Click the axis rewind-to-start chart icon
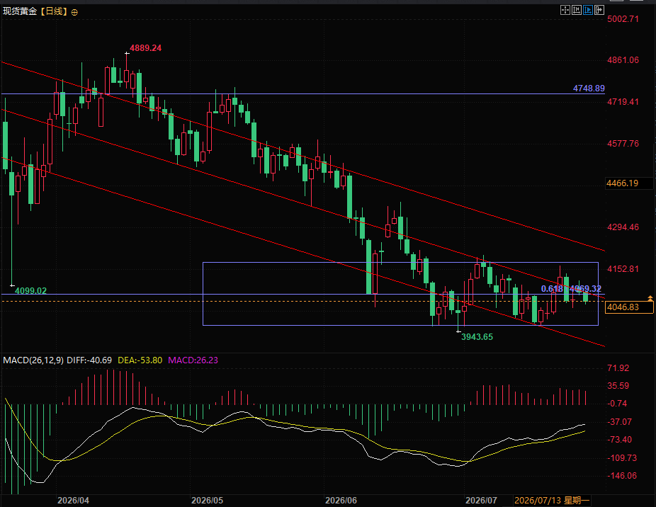This screenshot has width=656, height=507. pyautogui.click(x=577, y=10)
